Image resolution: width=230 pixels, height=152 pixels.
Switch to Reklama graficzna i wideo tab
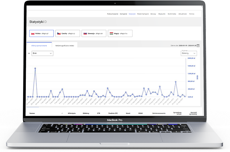click(65, 45)
